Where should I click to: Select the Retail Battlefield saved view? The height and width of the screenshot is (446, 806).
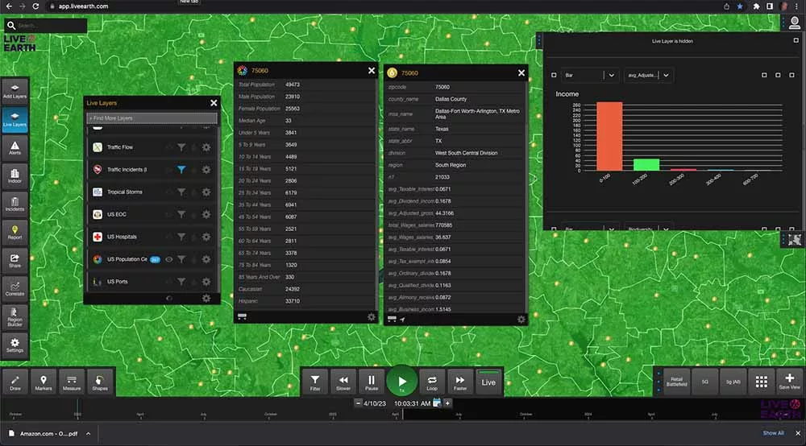coord(676,382)
